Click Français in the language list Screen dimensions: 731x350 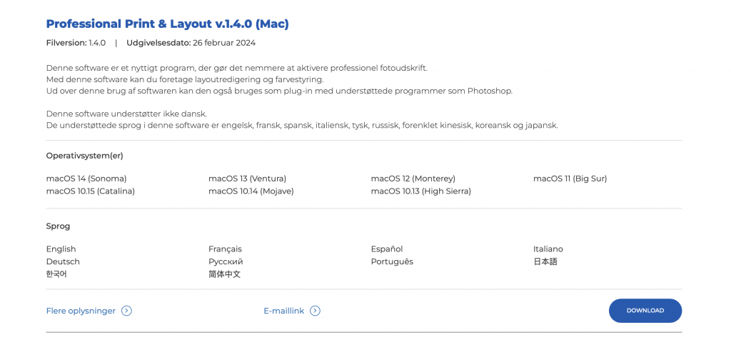[x=225, y=249]
